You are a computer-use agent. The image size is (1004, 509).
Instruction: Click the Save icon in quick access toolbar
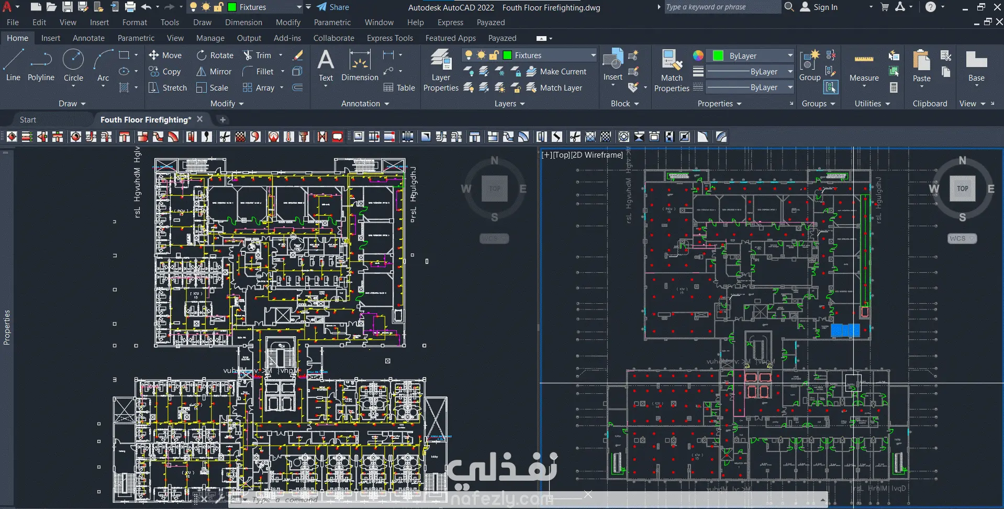tap(68, 7)
